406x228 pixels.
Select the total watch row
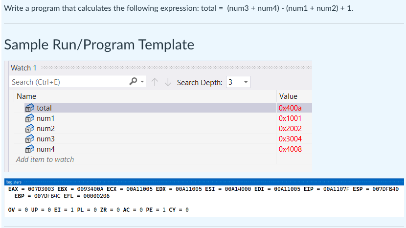(x=163, y=108)
